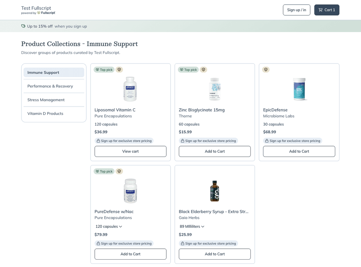Click the $68.99 price

click(269, 132)
